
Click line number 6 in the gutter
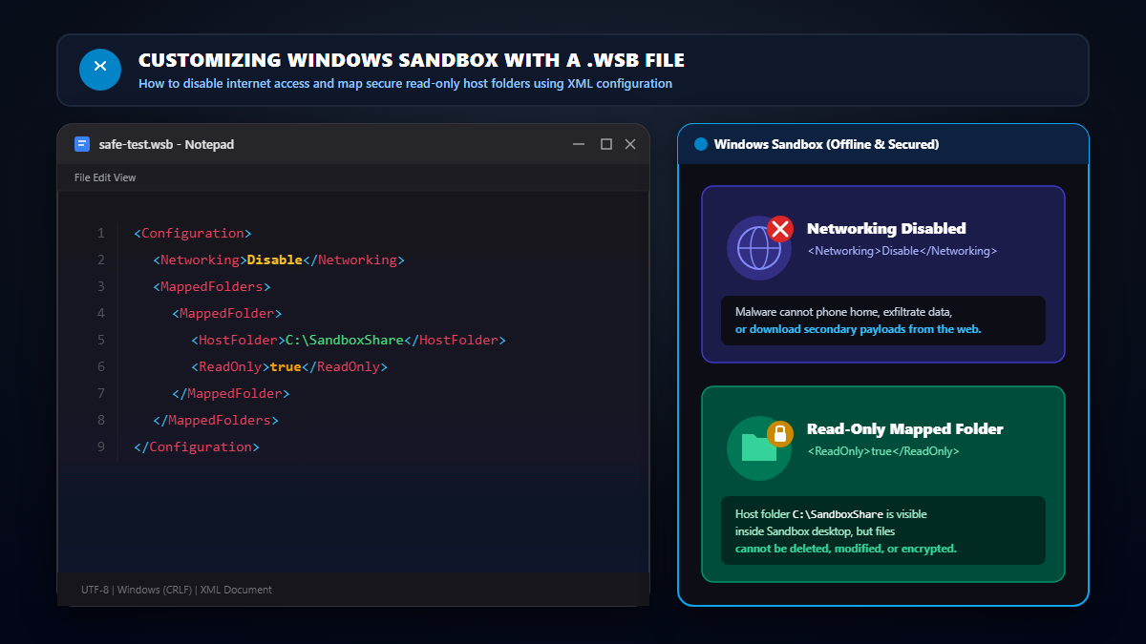(x=100, y=366)
